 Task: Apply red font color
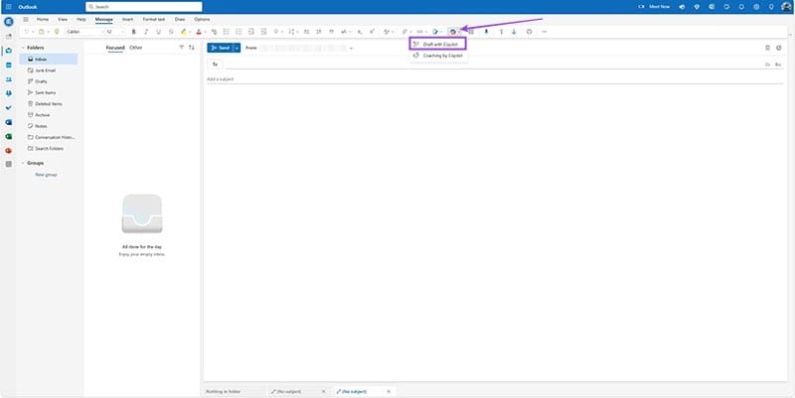coord(198,32)
